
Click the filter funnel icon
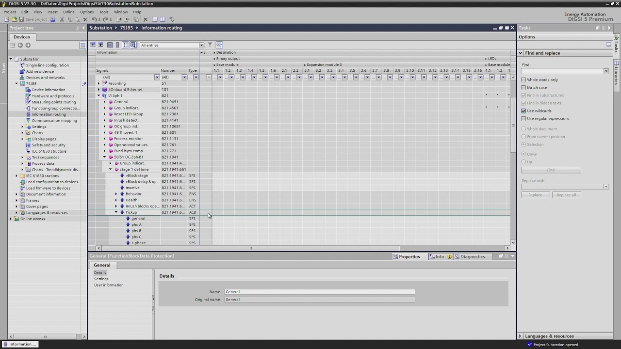point(210,45)
